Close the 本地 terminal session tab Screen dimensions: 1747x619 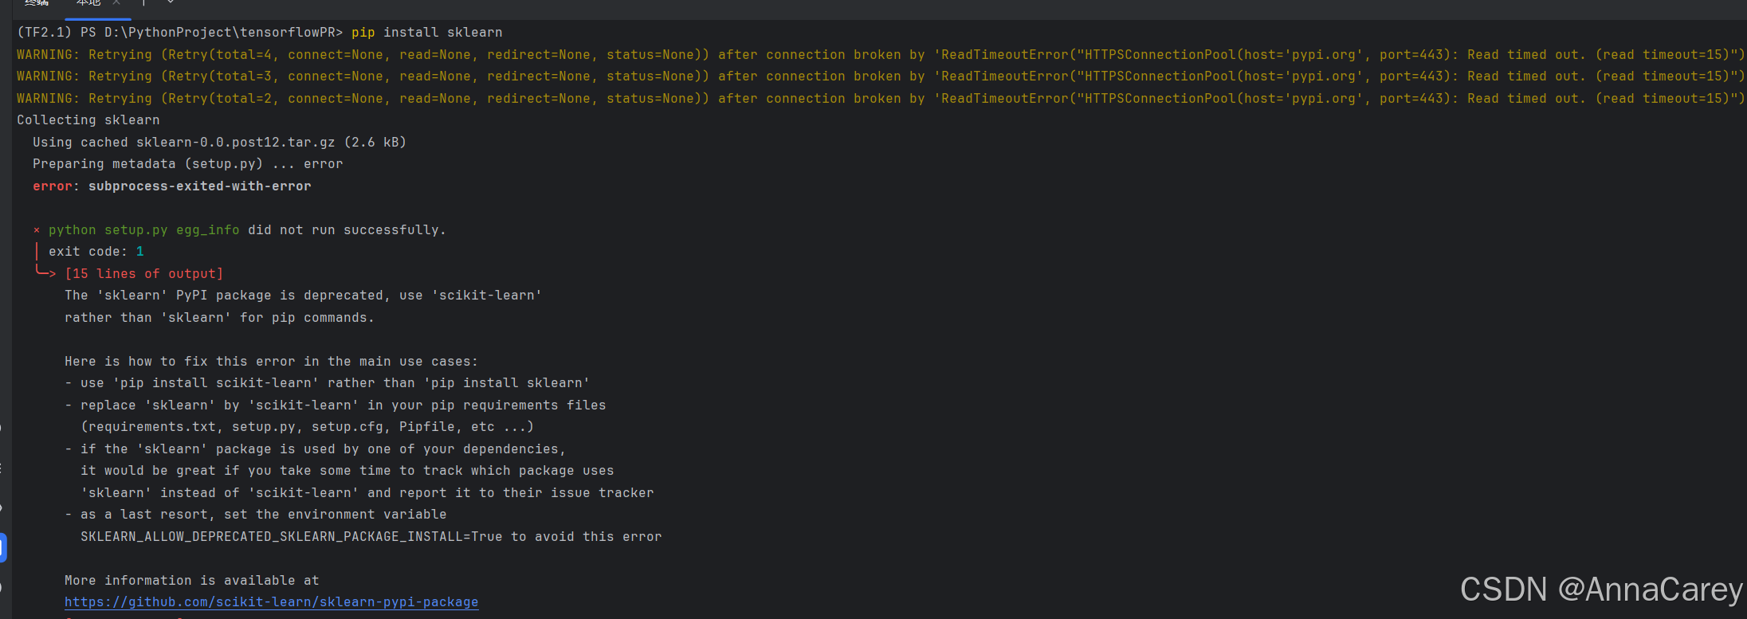click(x=116, y=3)
